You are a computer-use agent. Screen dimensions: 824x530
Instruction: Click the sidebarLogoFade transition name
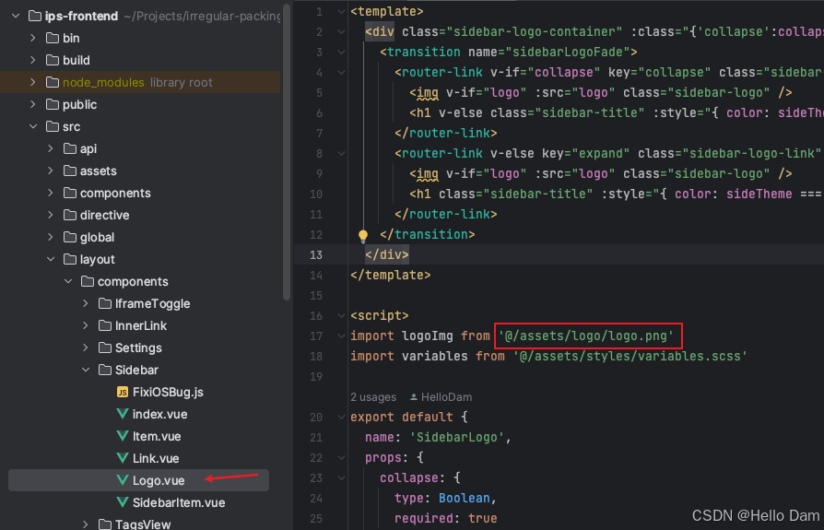tap(571, 52)
